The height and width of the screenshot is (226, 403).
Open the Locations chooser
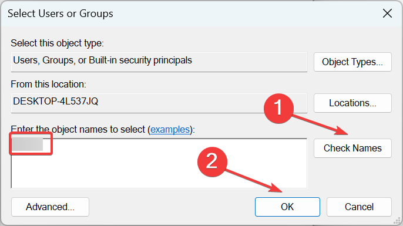pyautogui.click(x=352, y=103)
